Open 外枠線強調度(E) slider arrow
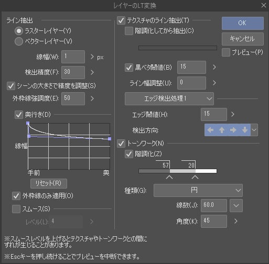269x264 pixels. tap(92, 98)
